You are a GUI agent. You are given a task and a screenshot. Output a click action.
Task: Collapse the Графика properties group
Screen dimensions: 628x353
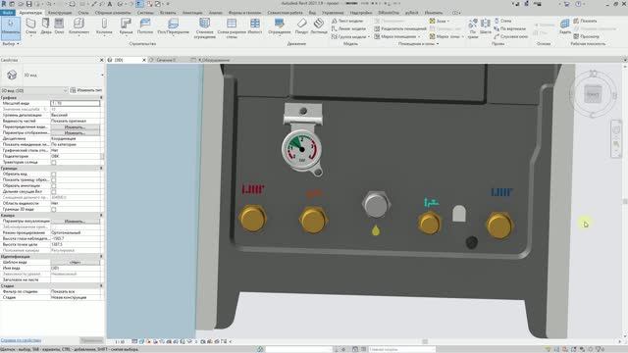[x=101, y=98]
